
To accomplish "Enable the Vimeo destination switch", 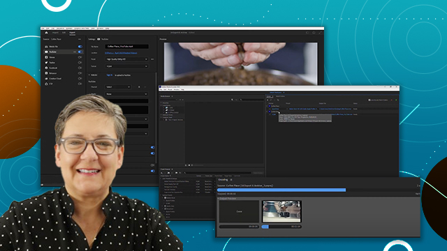I will click(x=80, y=57).
